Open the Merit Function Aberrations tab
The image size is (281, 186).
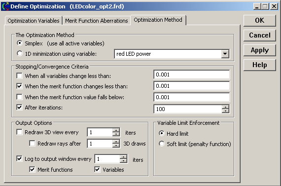pyautogui.click(x=97, y=21)
